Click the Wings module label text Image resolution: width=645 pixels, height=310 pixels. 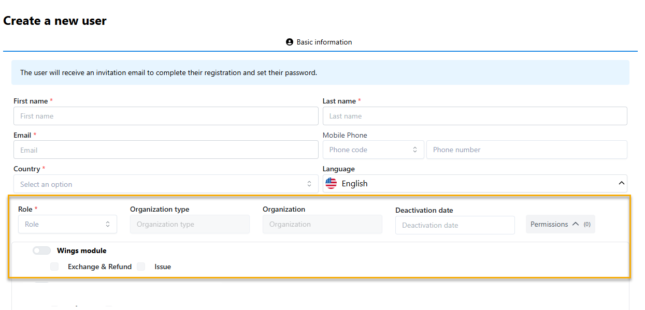pos(81,250)
